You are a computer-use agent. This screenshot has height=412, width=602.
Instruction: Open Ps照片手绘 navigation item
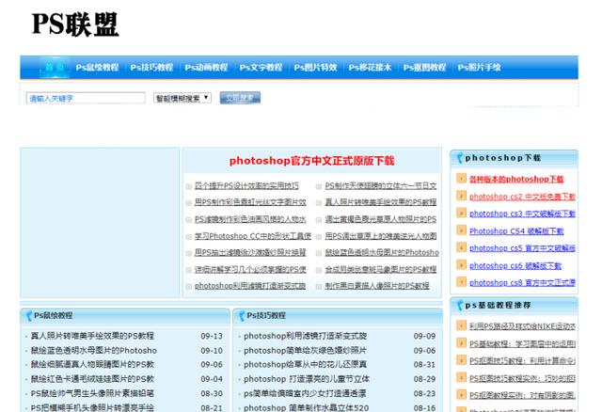tap(479, 68)
